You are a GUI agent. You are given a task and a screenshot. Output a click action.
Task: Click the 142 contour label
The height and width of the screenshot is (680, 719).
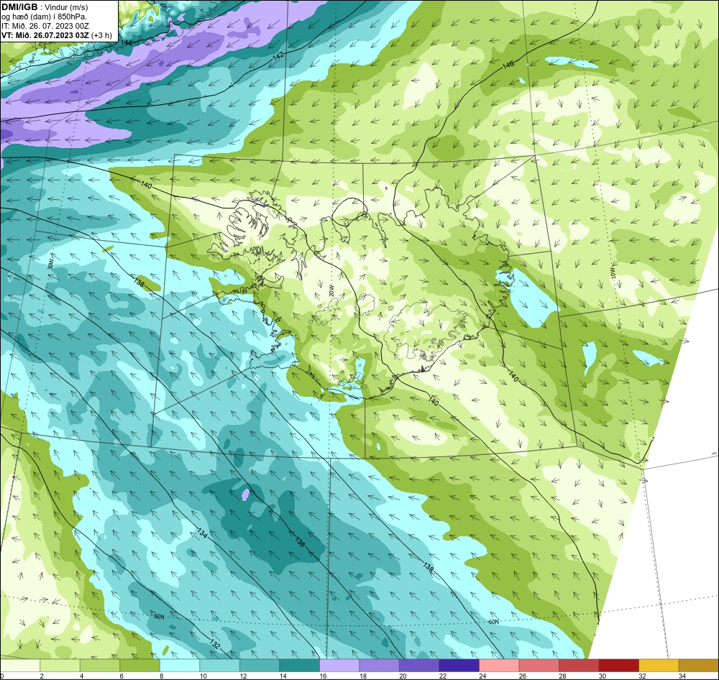(278, 56)
